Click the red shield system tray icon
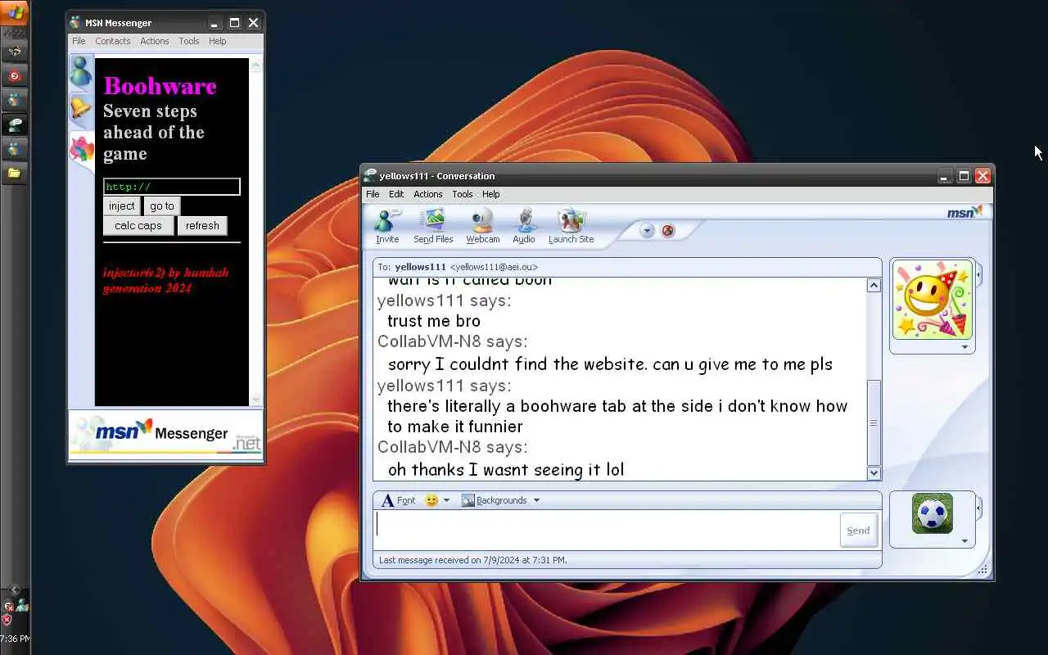Image resolution: width=1048 pixels, height=655 pixels. coord(7,621)
